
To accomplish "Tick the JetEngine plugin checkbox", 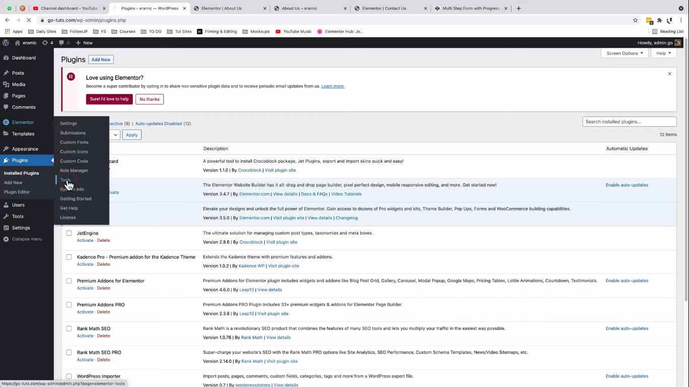I will [x=69, y=233].
